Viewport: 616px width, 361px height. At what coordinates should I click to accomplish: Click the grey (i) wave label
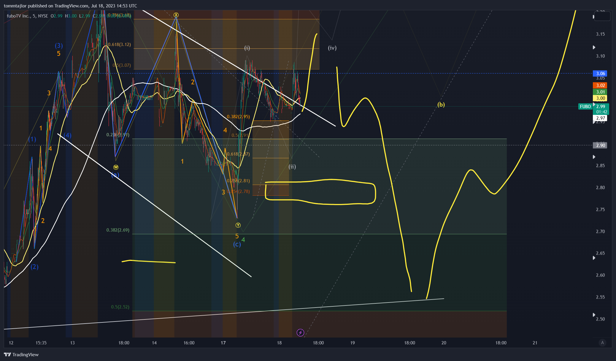[x=247, y=48]
